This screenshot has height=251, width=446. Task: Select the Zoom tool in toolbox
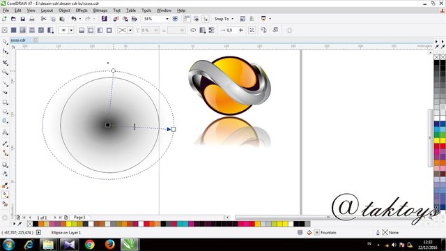(x=5, y=72)
